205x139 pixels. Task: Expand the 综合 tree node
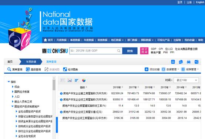click(13, 87)
